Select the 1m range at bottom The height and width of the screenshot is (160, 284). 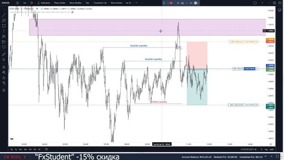(30, 149)
